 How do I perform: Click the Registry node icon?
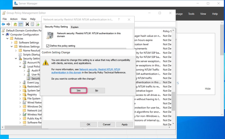click(x=24, y=95)
